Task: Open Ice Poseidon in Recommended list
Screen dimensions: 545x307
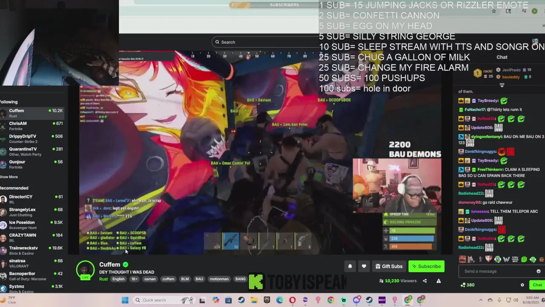Action: 32,225
